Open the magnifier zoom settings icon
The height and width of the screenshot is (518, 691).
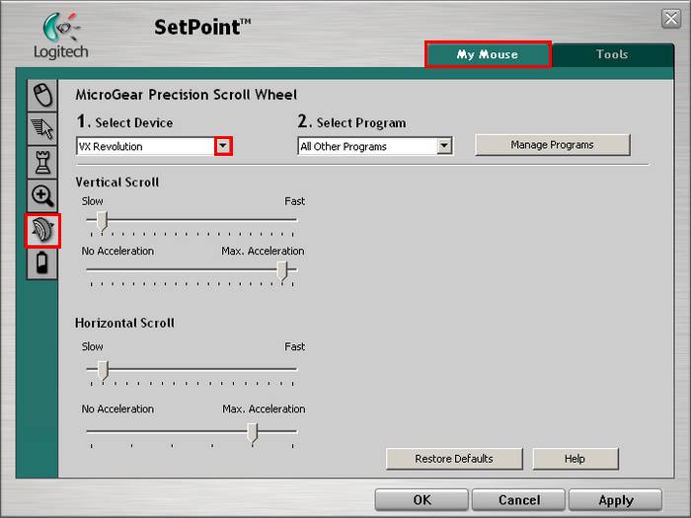[x=42, y=196]
